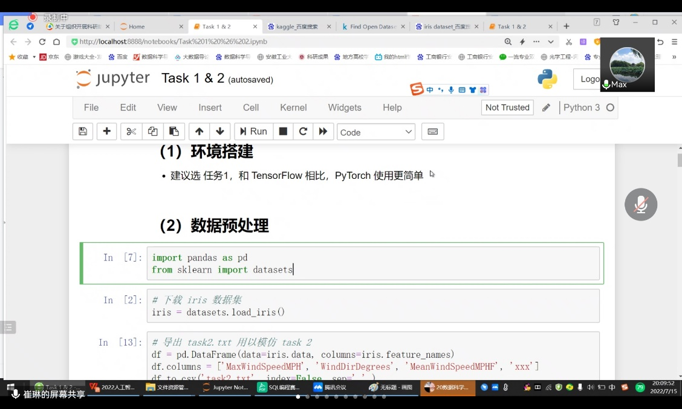Save notebook with the floppy disk icon
682x409 pixels.
point(83,132)
